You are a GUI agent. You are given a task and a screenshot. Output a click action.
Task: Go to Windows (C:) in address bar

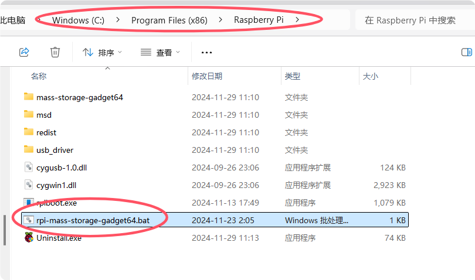coord(78,20)
